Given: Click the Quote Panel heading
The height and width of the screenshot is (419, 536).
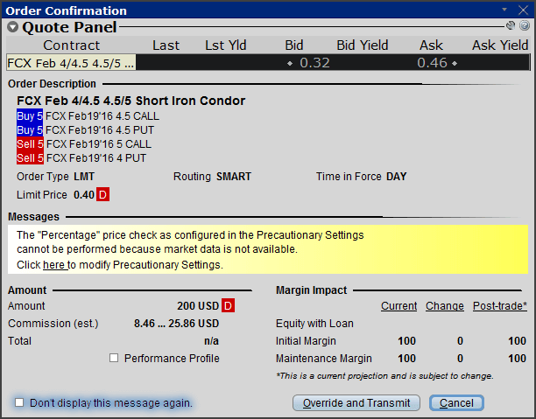Looking at the screenshot, I should pyautogui.click(x=69, y=27).
